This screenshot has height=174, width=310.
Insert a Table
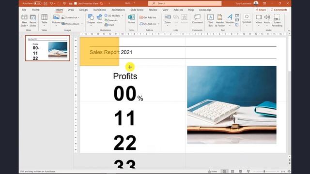coord(44,20)
